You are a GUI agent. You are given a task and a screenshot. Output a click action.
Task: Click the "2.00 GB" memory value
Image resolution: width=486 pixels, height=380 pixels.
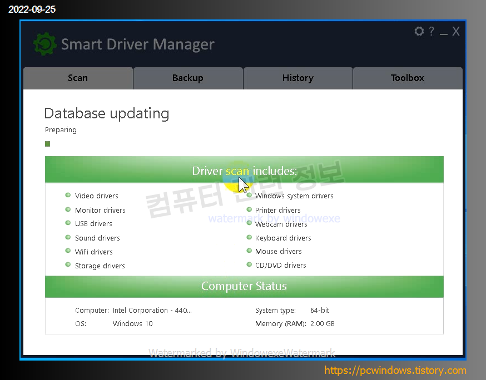coord(323,324)
